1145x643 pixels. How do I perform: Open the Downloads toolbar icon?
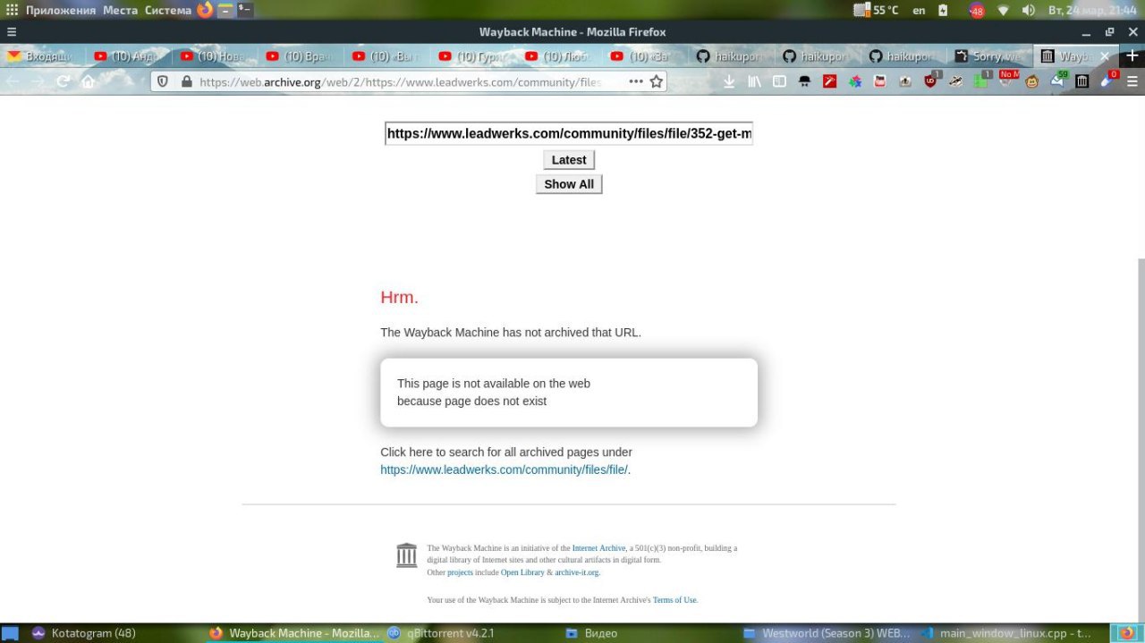729,81
